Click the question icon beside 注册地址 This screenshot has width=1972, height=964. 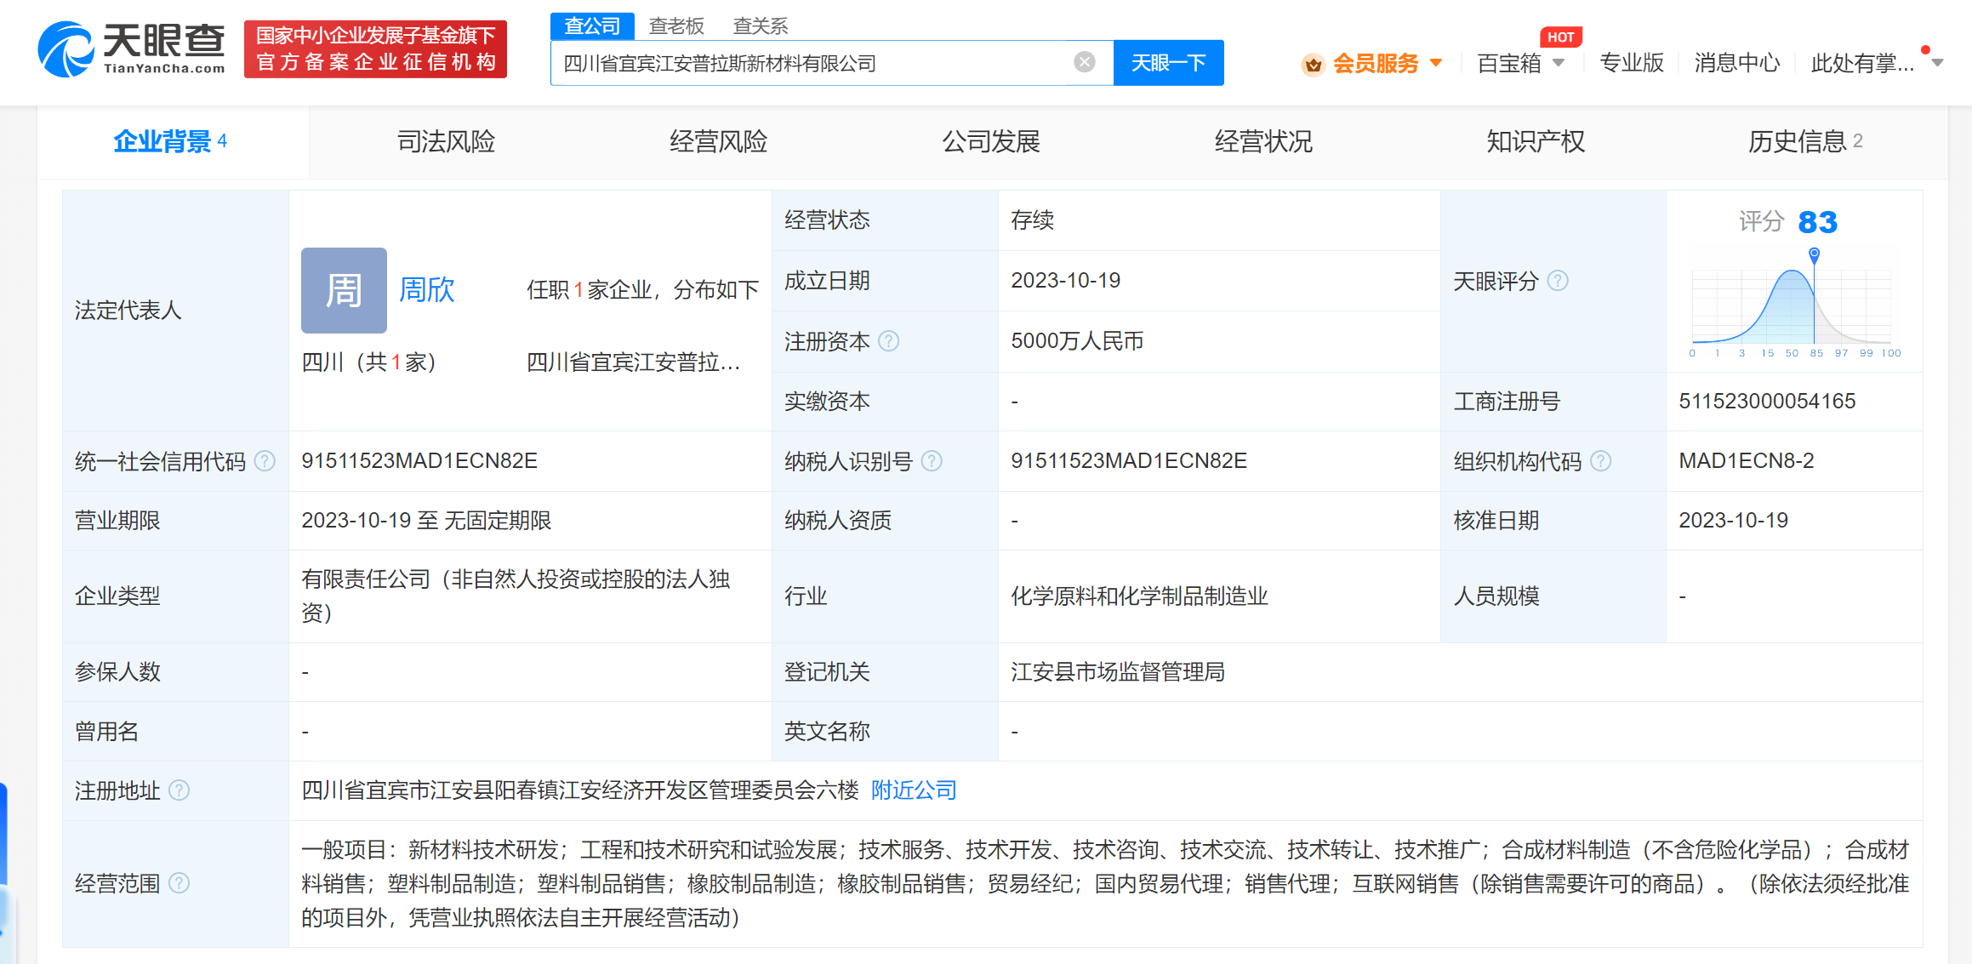179,790
